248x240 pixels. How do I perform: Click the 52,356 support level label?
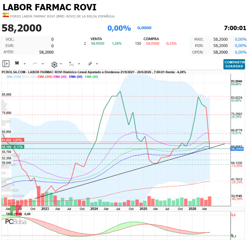pos(7,158)
